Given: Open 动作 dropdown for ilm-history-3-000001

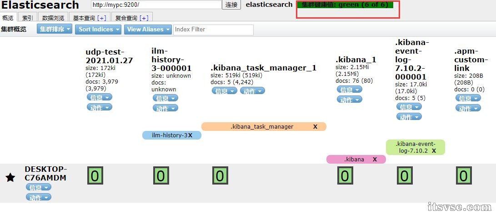Looking at the screenshot, I should tap(165, 109).
